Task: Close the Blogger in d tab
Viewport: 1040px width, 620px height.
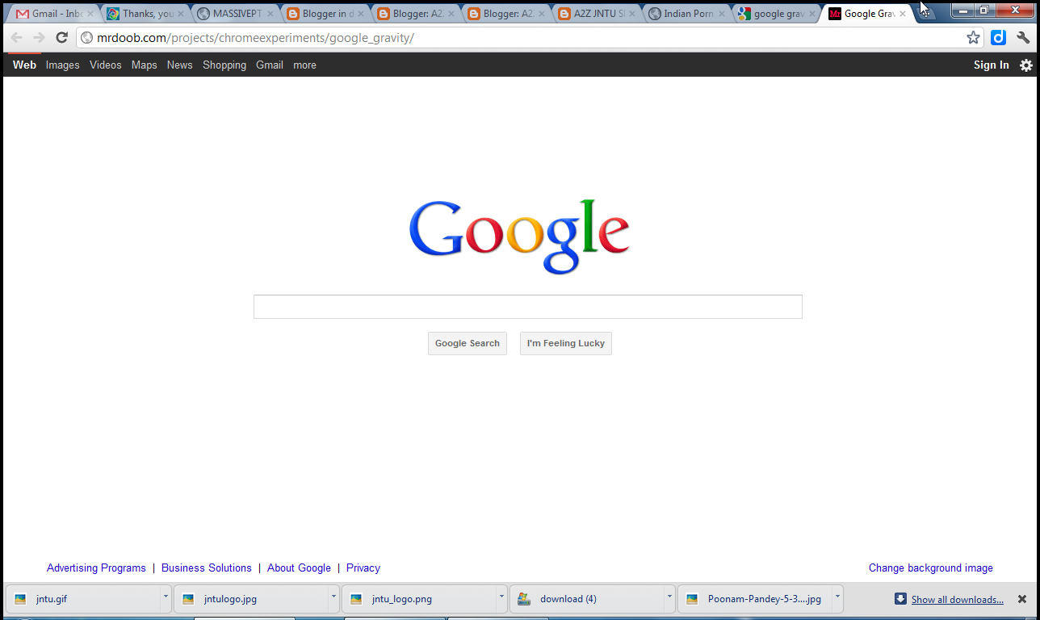Action: pos(361,14)
